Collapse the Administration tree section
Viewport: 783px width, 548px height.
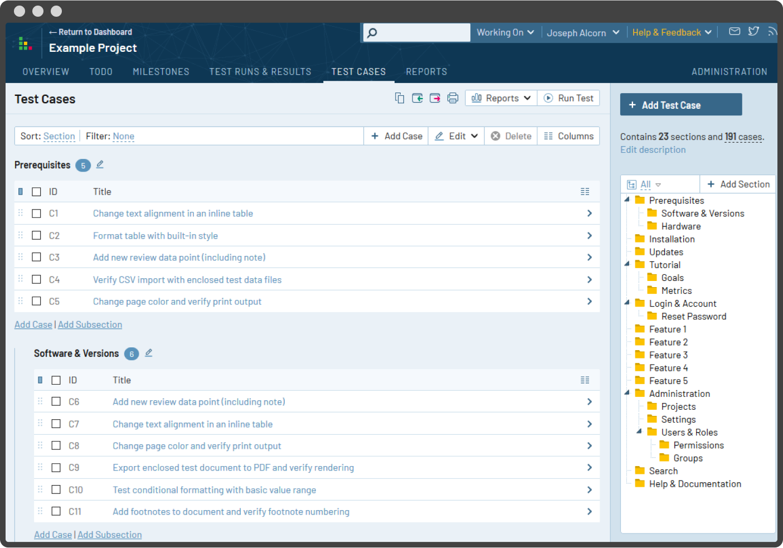(x=626, y=393)
